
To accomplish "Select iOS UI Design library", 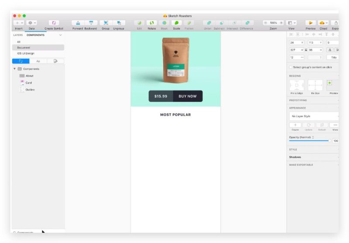I will click(38, 53).
